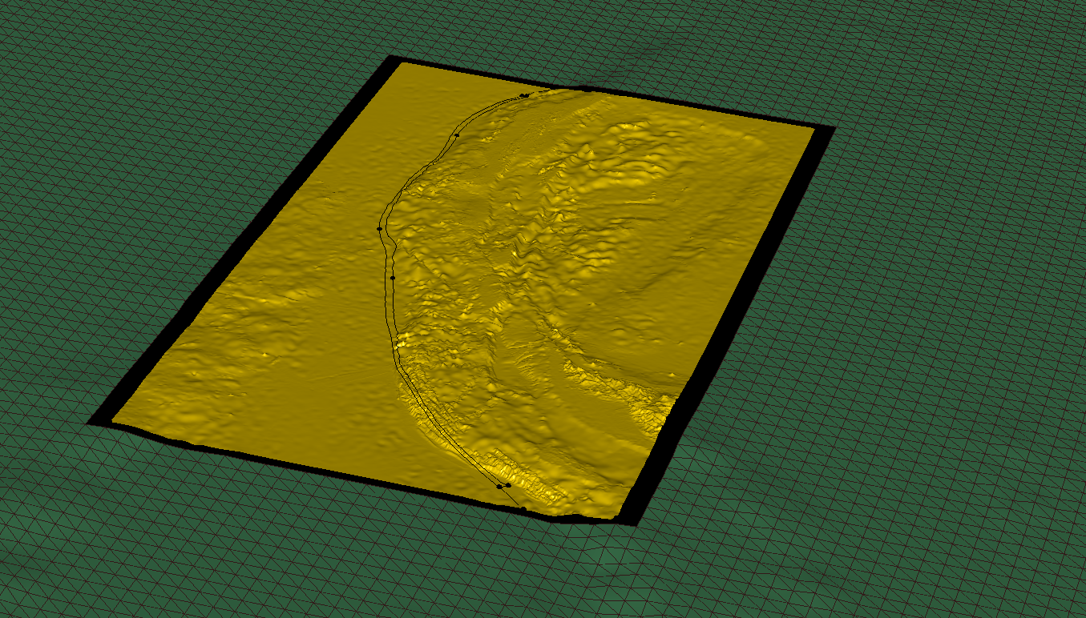Select the leftmost control point of the curved path
This screenshot has height=618, width=1086.
[x=379, y=229]
